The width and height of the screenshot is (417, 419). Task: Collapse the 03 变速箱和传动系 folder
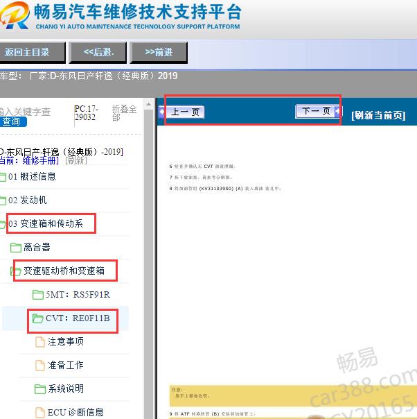click(x=46, y=223)
